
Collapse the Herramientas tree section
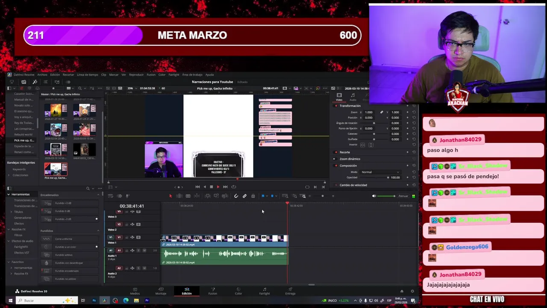click(x=8, y=194)
